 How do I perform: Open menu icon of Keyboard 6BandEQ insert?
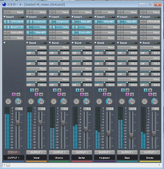[x=99, y=22]
